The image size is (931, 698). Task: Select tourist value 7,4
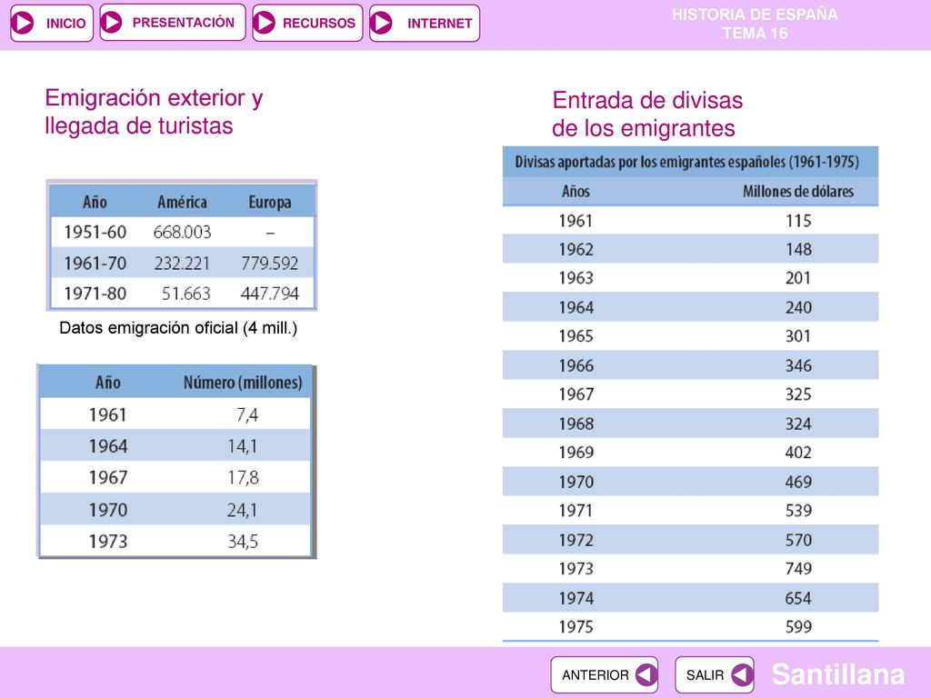pos(247,414)
